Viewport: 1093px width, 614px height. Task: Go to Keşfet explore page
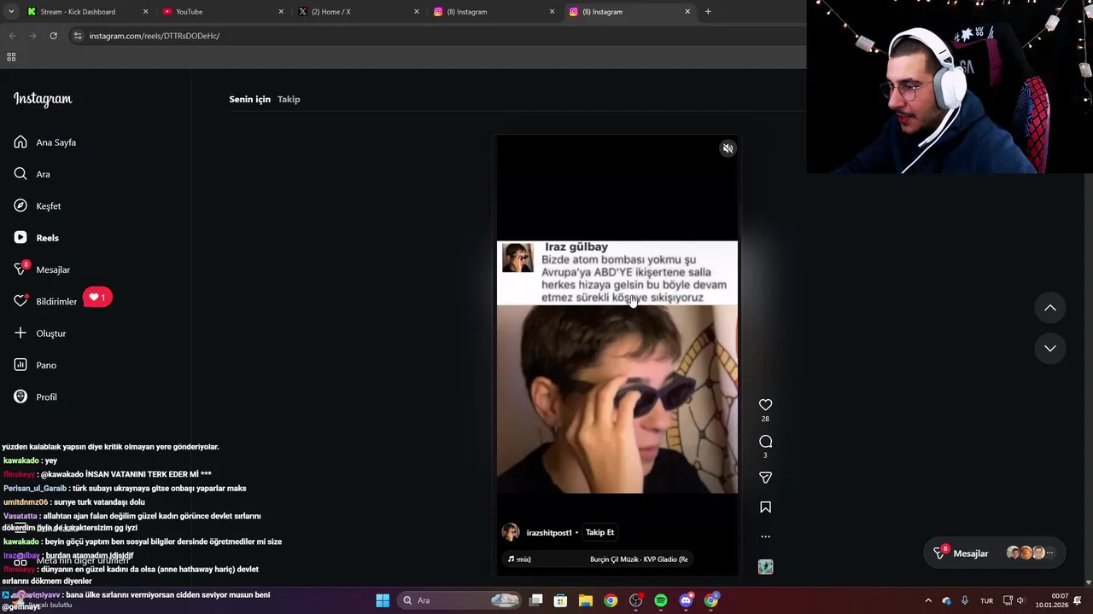(x=38, y=206)
